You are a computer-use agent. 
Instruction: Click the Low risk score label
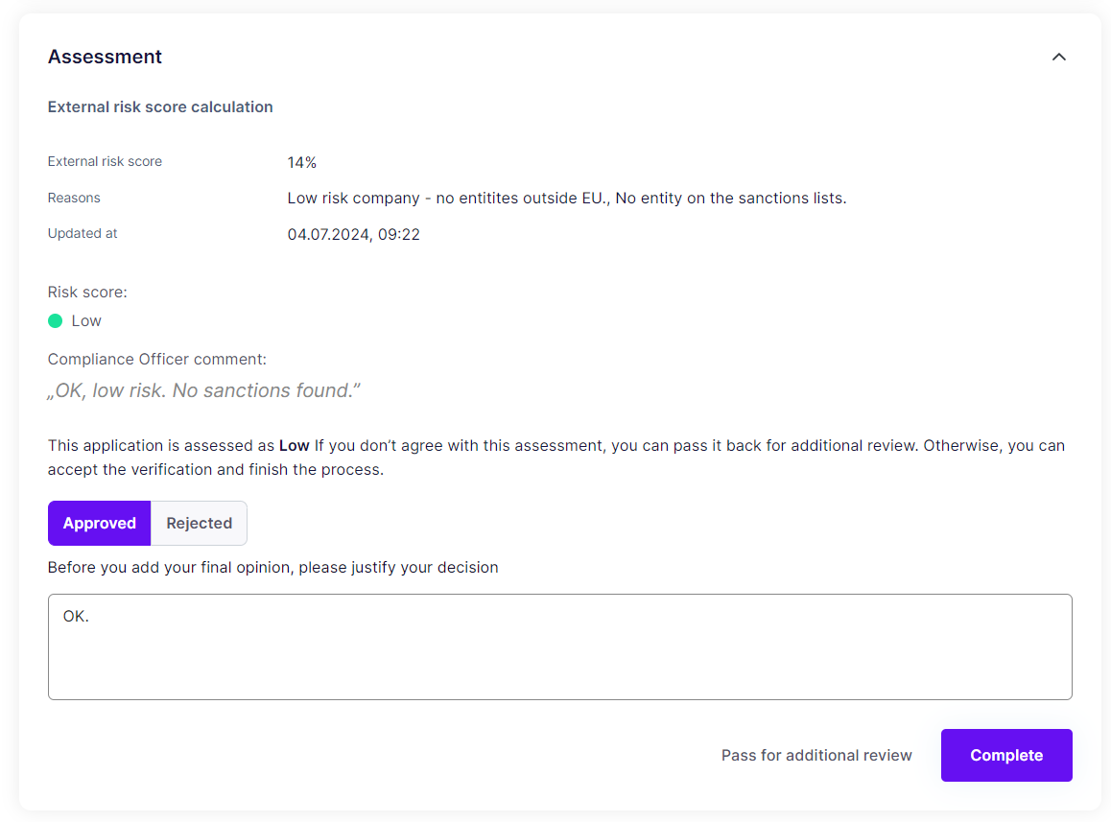pyautogui.click(x=86, y=321)
